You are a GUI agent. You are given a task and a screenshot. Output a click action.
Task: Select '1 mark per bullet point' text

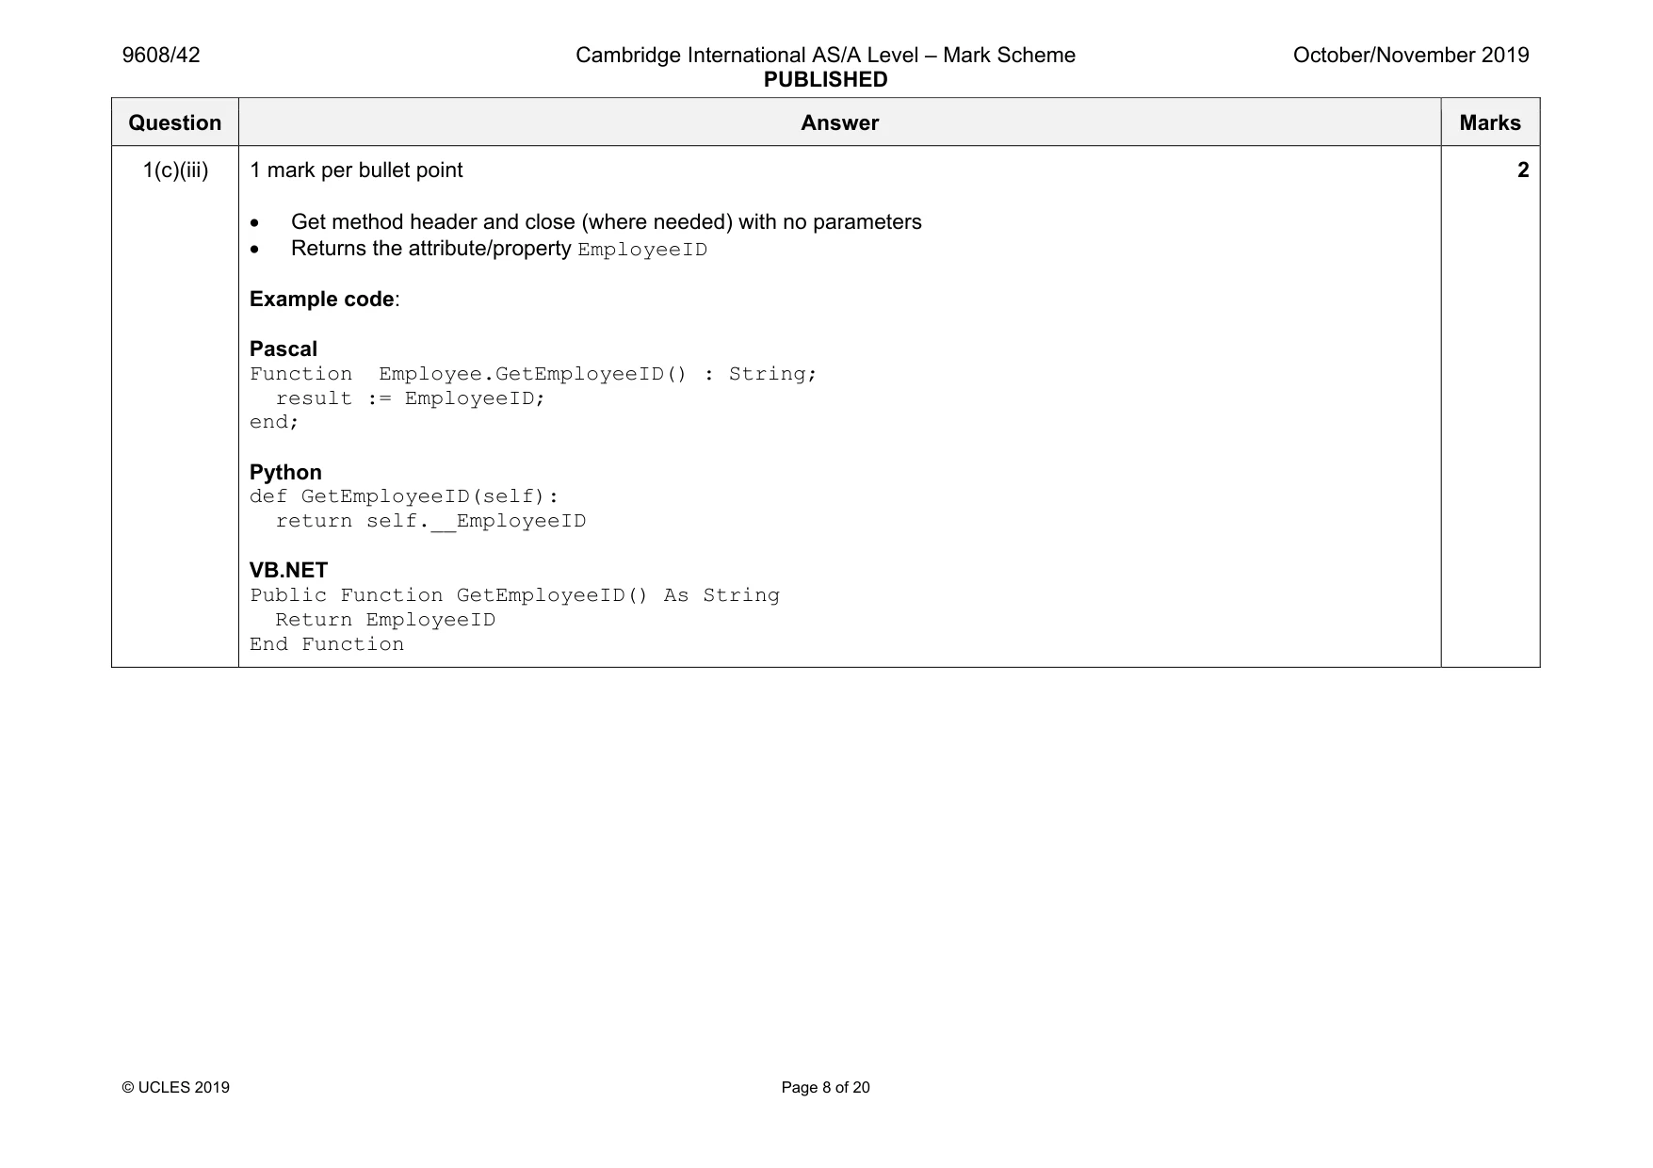click(x=356, y=170)
